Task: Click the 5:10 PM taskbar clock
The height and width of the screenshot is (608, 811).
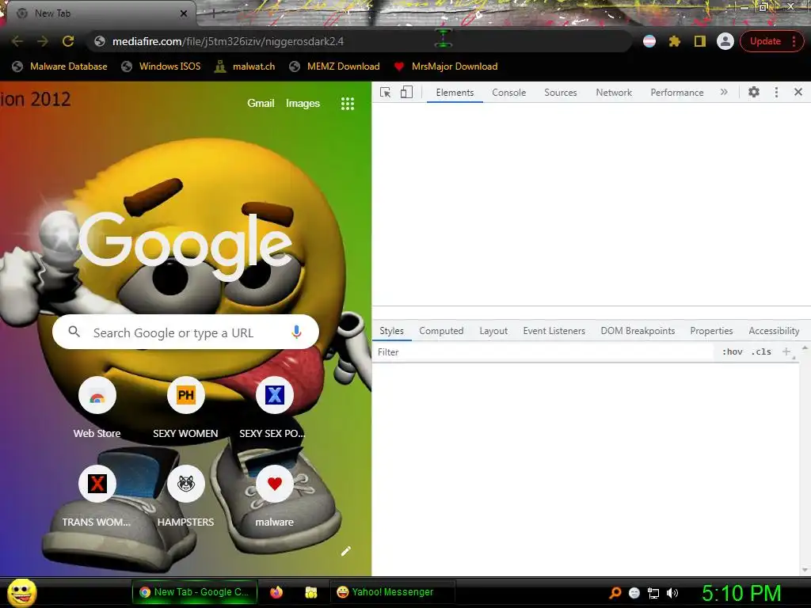Action: point(741,593)
